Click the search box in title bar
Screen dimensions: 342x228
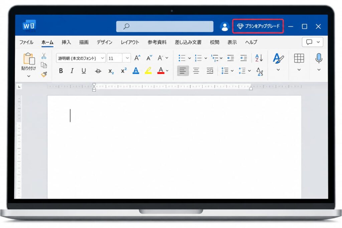(165, 26)
